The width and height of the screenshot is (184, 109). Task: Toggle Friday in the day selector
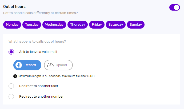97,25
